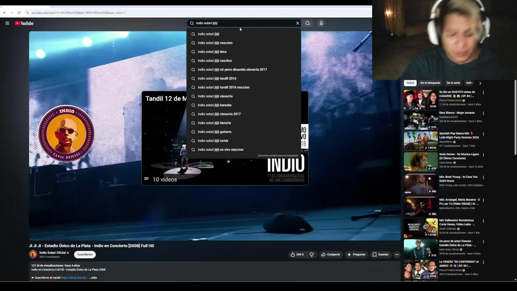Click the scrollbar down arrow
Viewport: 517px width, 291px height.
[x=515, y=280]
